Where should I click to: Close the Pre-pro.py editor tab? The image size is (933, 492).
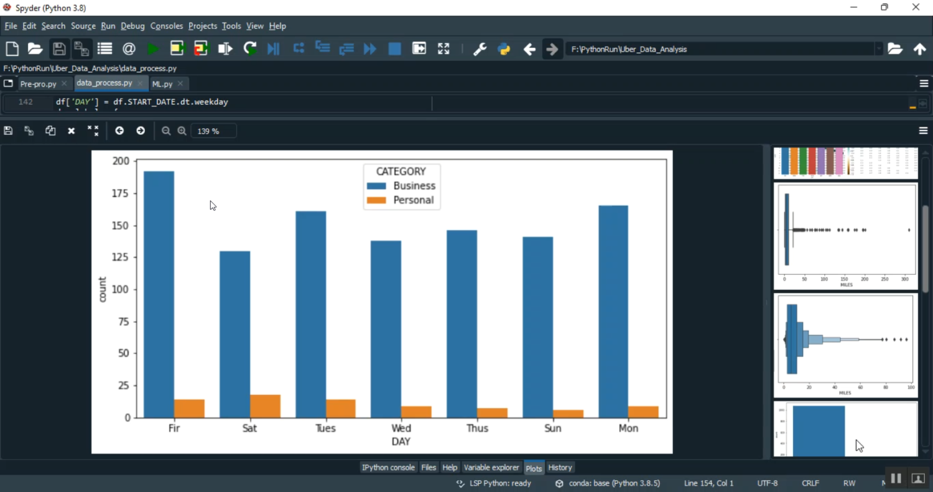(64, 83)
